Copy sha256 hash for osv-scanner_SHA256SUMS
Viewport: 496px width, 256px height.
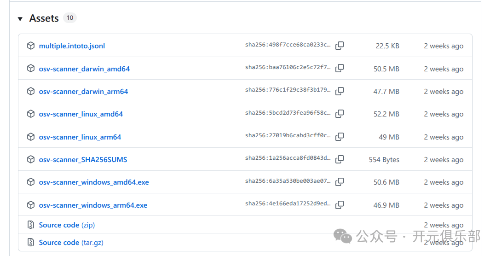pyautogui.click(x=340, y=159)
